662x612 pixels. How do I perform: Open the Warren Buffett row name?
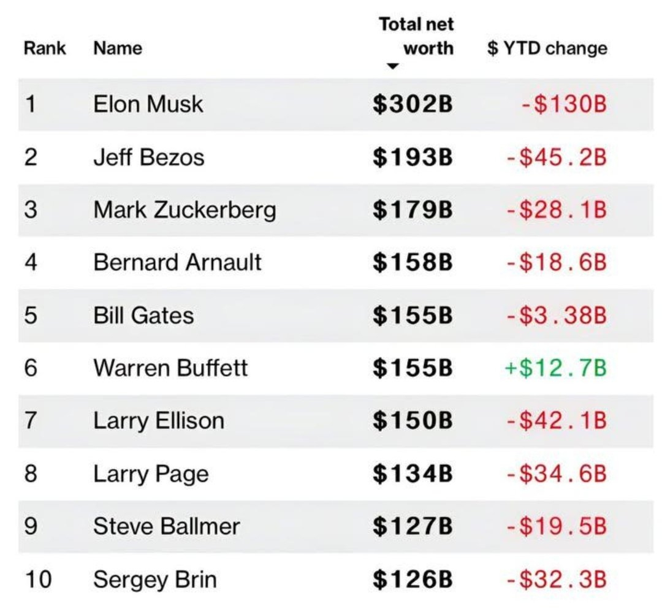[x=170, y=368]
